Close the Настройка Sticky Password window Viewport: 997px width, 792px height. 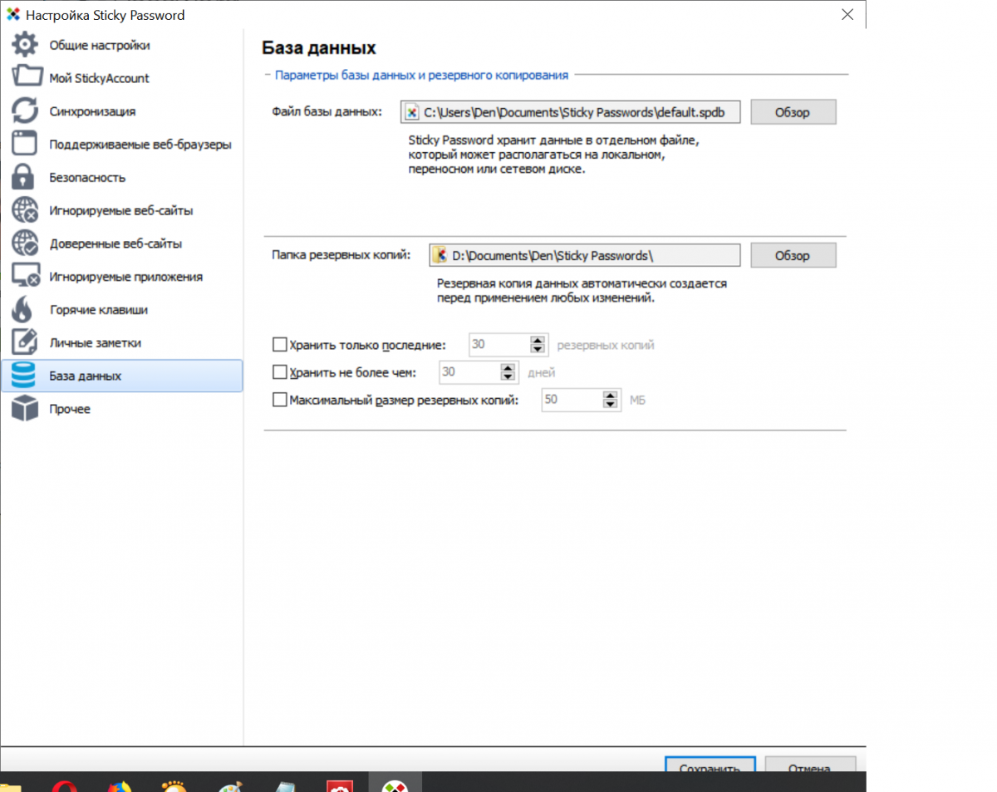coord(847,14)
